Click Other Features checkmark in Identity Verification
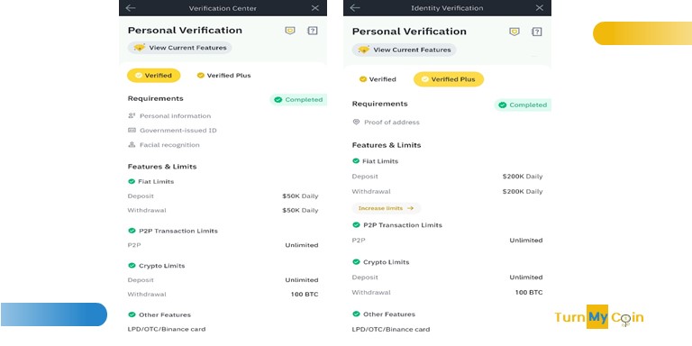The height and width of the screenshot is (346, 692). (356, 314)
